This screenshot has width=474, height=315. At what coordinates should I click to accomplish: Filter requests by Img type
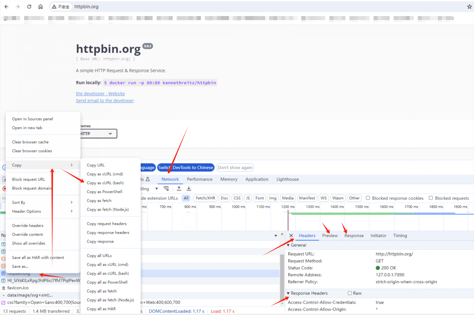(273, 198)
